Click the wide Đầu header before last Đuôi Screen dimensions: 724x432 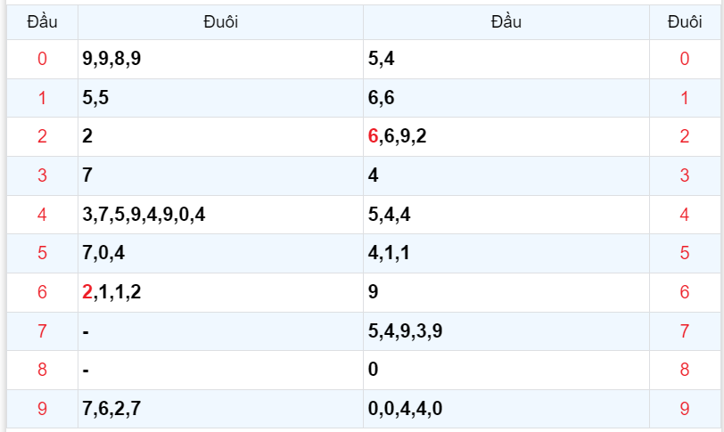click(x=506, y=22)
